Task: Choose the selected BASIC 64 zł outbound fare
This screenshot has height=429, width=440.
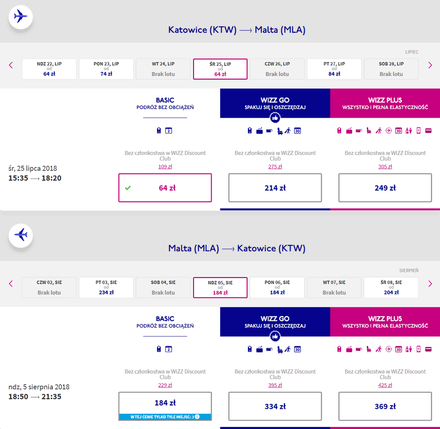Action: [x=165, y=188]
